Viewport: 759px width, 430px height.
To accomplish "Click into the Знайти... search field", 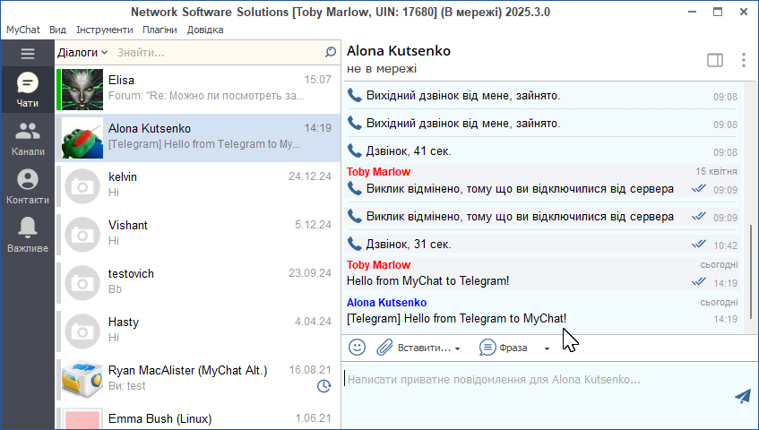I will point(218,52).
